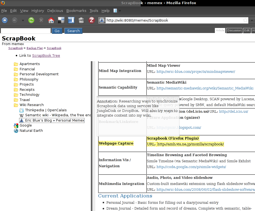Open the Apartments folder
This screenshot has width=255, height=211.
[27, 64]
